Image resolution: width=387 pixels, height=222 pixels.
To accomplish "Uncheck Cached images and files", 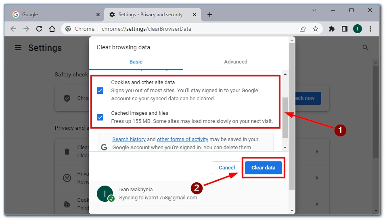I will 100,117.
